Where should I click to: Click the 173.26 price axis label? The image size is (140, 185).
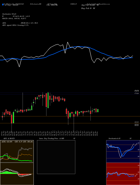137,93
